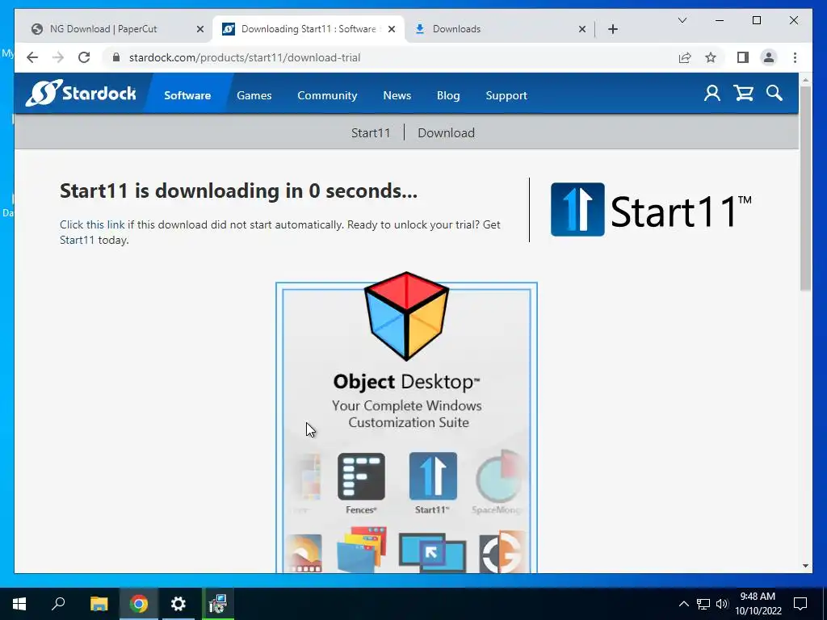Click the Fences app icon

coord(361,476)
